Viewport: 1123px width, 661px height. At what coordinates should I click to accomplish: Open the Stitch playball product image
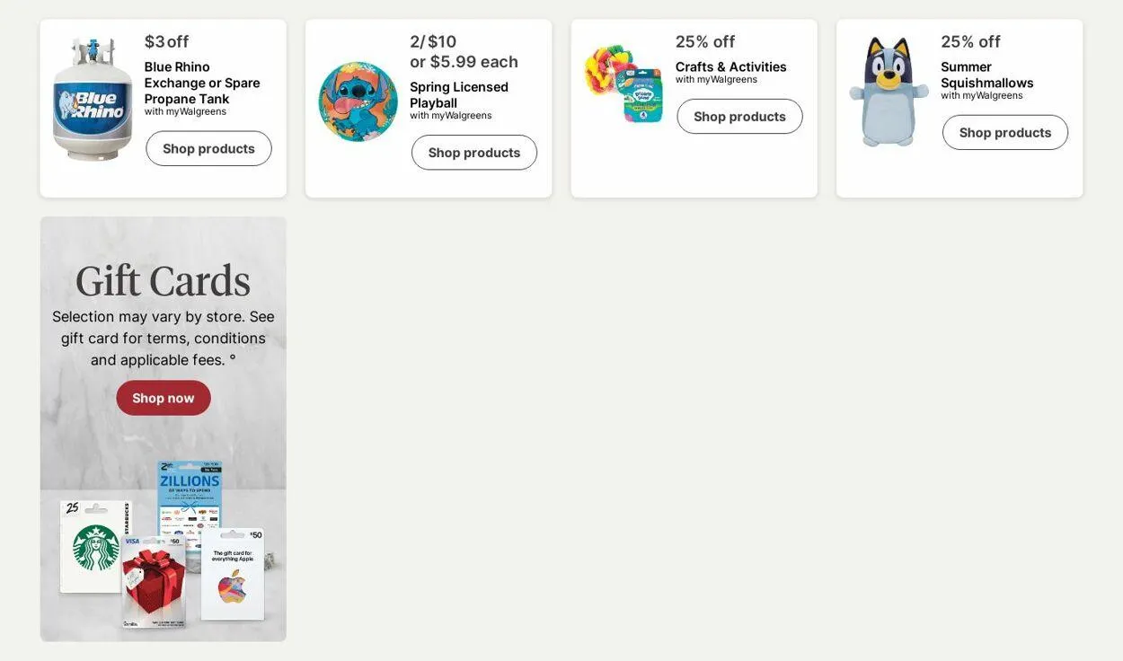tap(358, 101)
